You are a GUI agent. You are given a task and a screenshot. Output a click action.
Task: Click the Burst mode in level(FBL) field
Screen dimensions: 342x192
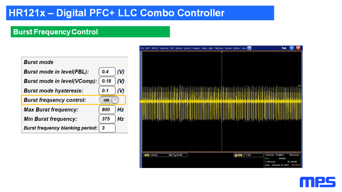point(107,72)
